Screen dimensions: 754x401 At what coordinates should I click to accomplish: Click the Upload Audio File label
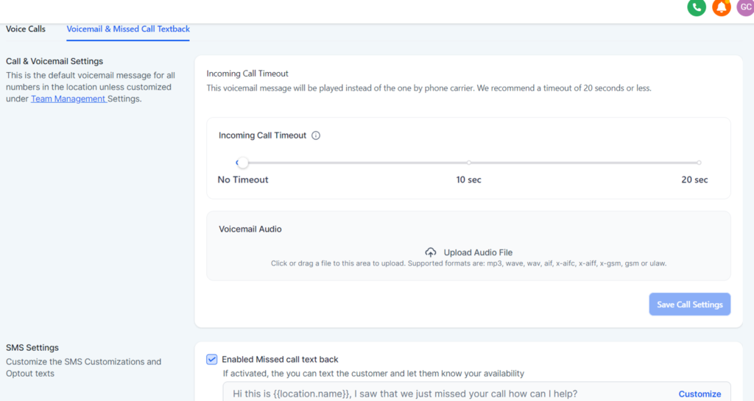(478, 252)
